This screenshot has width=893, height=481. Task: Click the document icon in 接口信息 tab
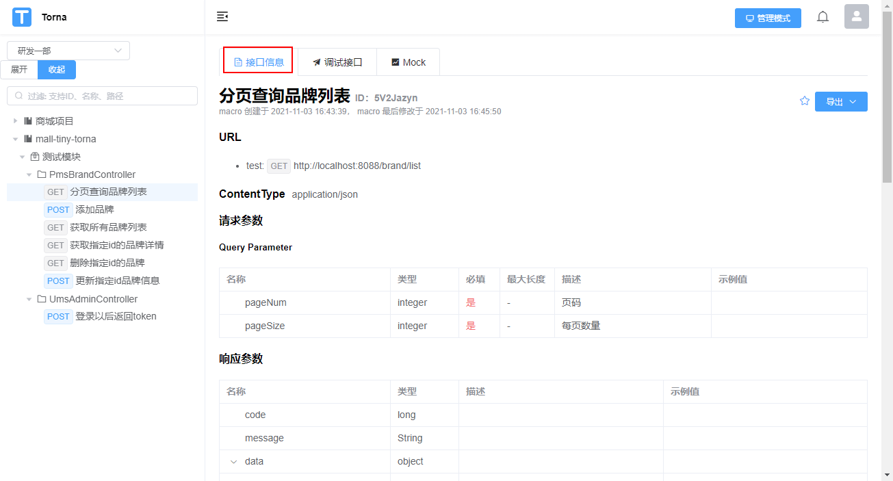(x=238, y=62)
